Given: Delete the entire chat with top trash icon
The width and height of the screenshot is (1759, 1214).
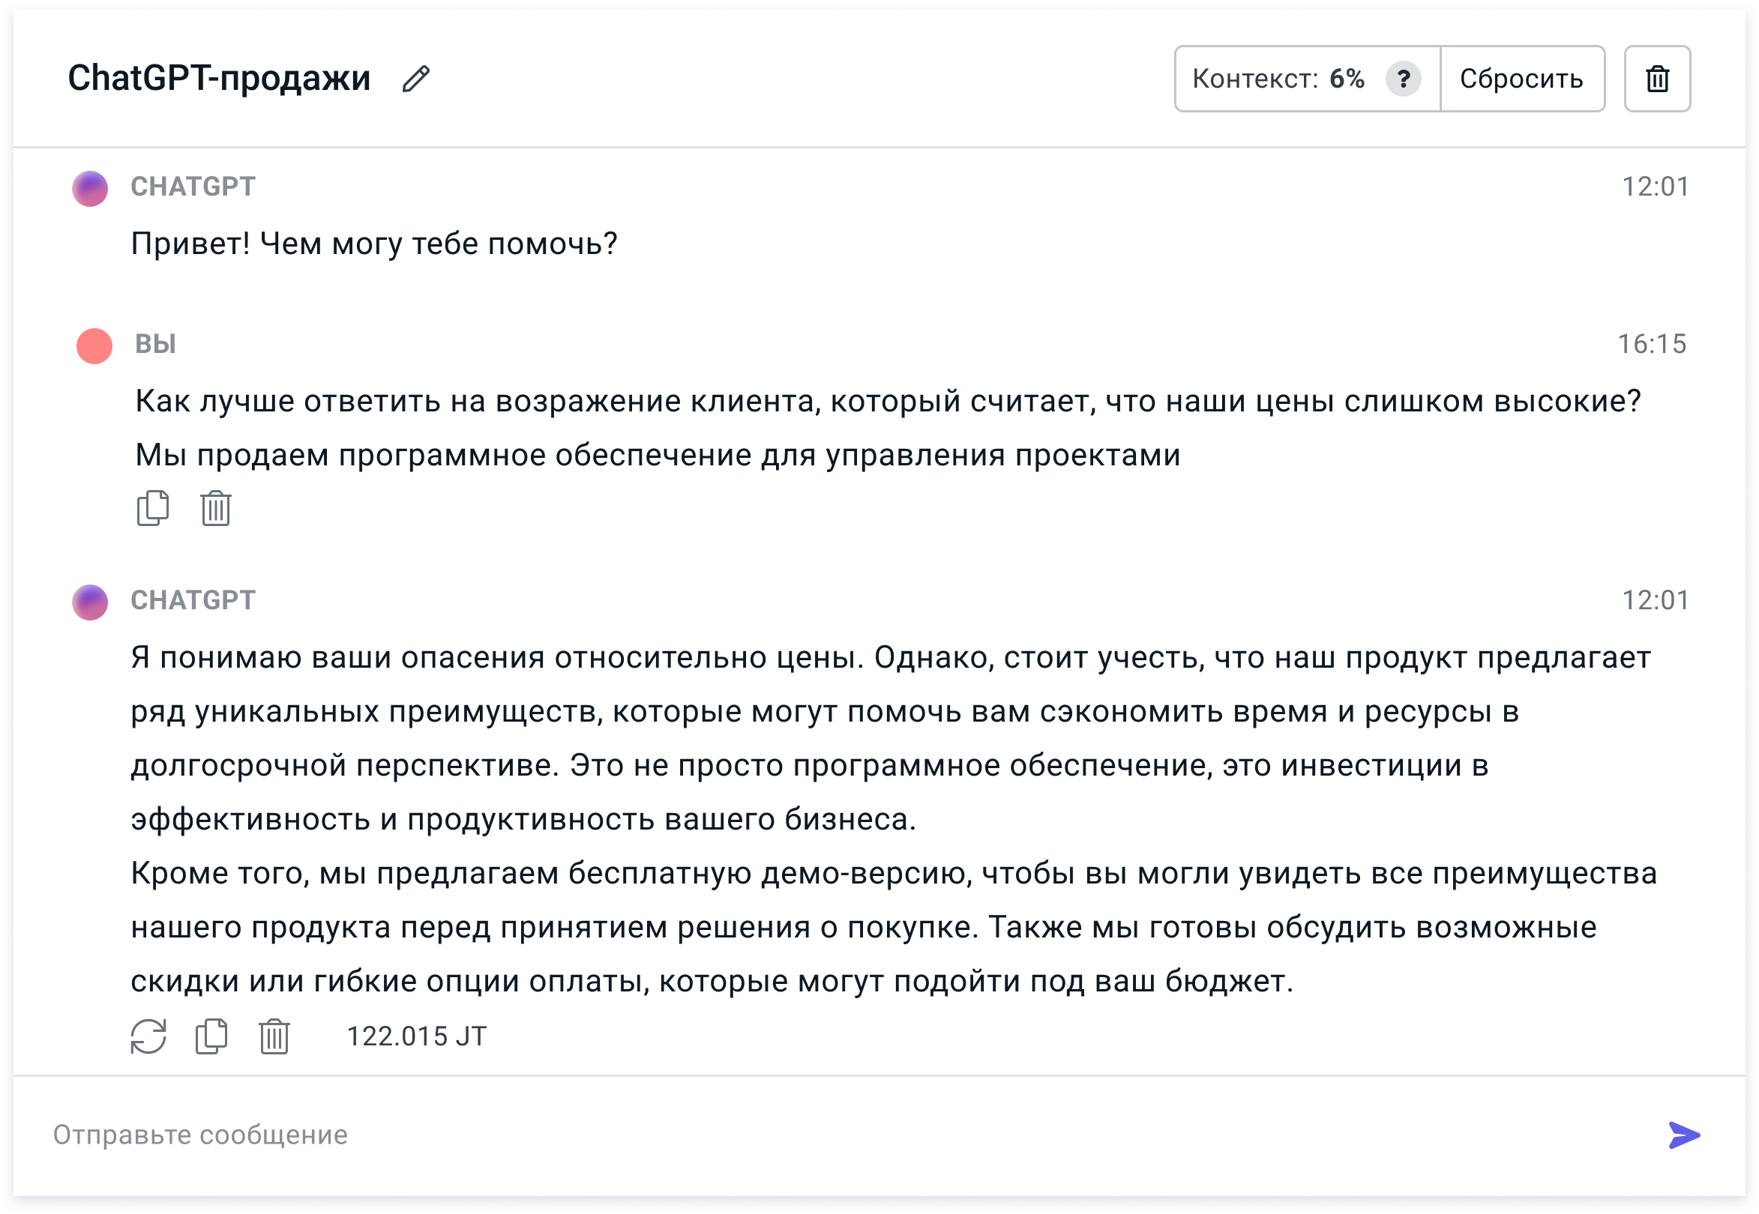Looking at the screenshot, I should (1657, 79).
